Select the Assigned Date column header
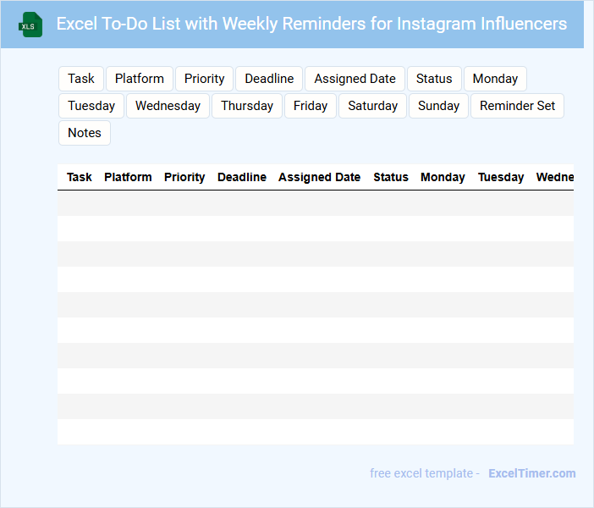594x508 pixels. pos(319,177)
